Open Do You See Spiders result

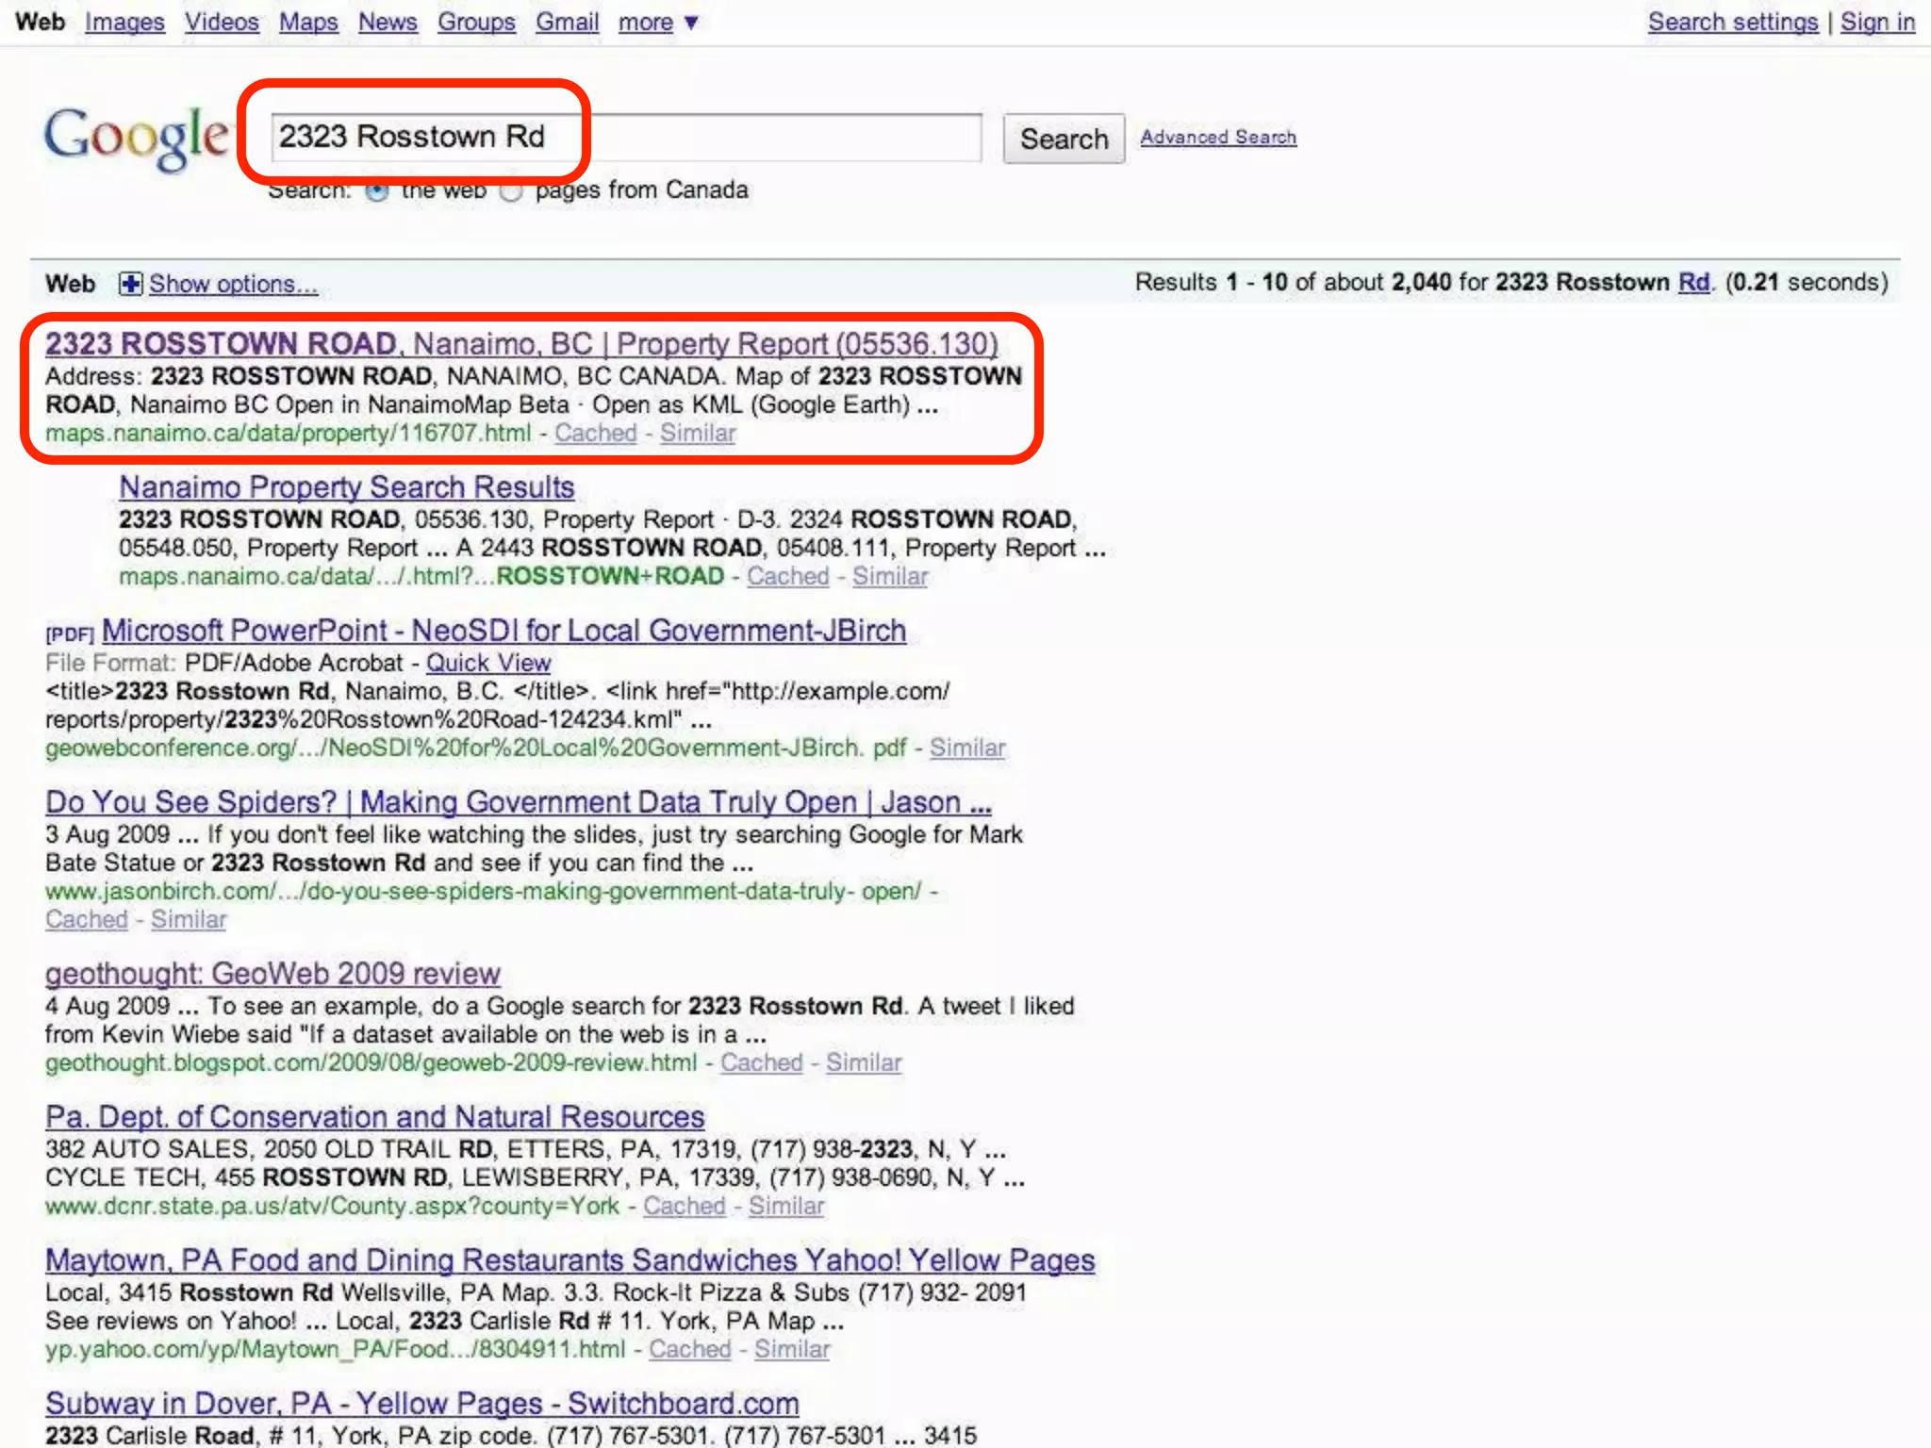coord(518,802)
